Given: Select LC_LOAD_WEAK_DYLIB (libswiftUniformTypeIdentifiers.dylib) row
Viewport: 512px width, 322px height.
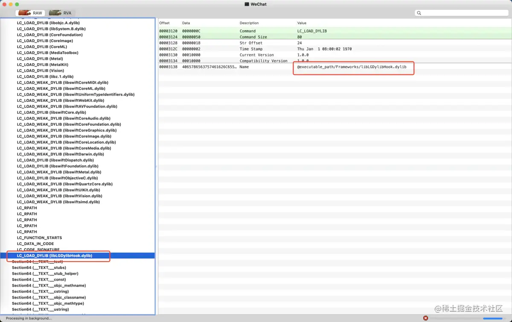Looking at the screenshot, I should coord(76,95).
